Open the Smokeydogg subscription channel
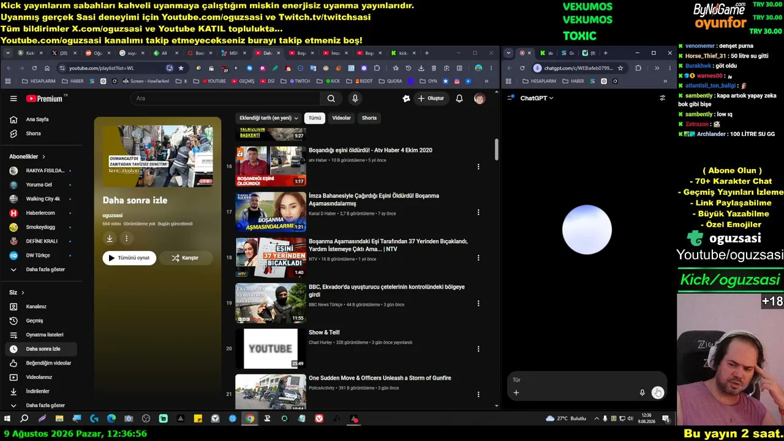This screenshot has height=441, width=784. [42, 227]
